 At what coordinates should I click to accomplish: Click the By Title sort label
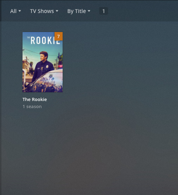pos(77,11)
